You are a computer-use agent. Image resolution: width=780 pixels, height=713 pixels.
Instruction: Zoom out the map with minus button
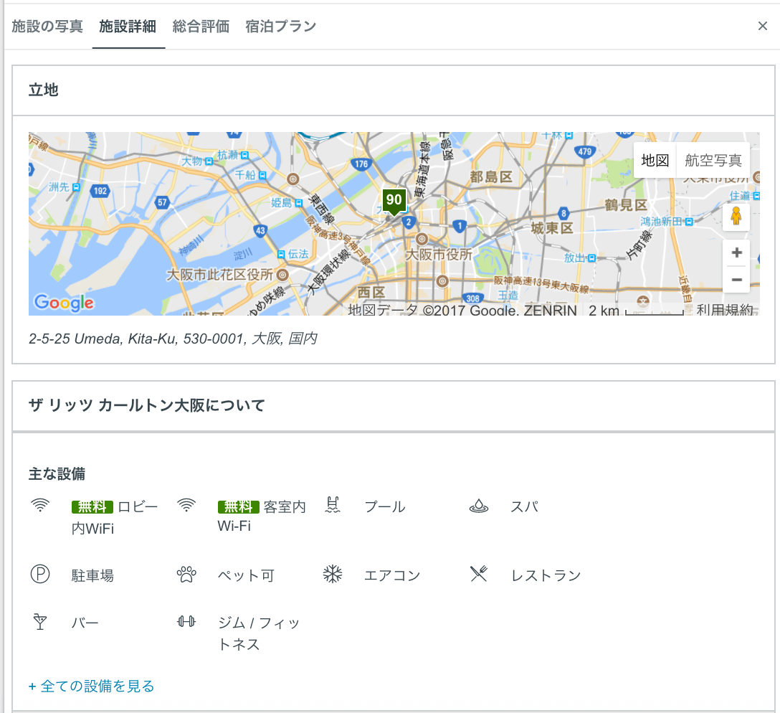(x=736, y=279)
